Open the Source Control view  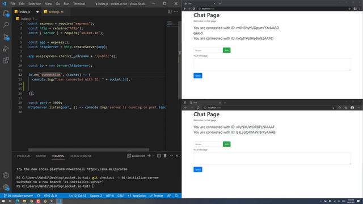[x=6, y=37]
